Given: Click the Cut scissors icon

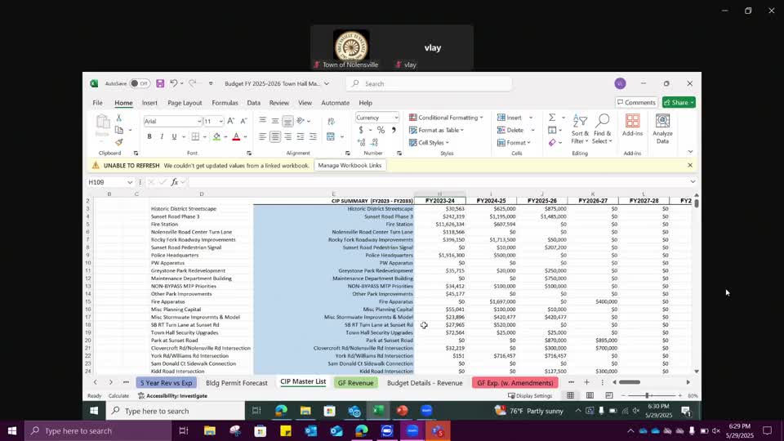Looking at the screenshot, I should [119, 118].
